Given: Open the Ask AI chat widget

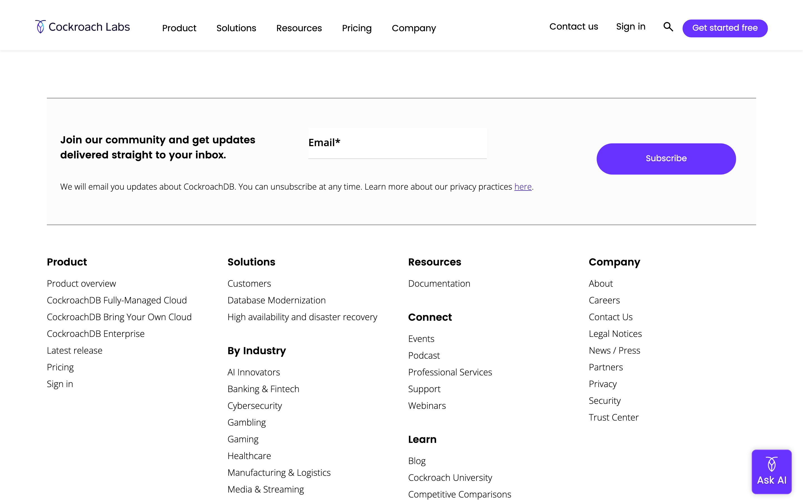Looking at the screenshot, I should pyautogui.click(x=771, y=471).
